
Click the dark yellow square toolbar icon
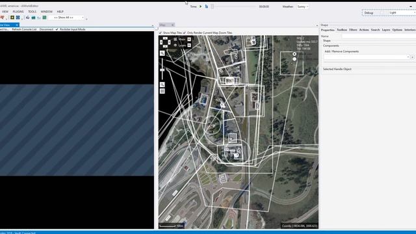[x=12, y=18]
